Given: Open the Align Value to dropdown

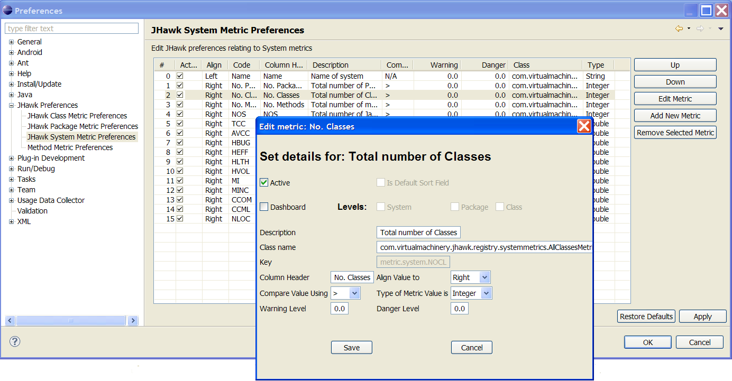Looking at the screenshot, I should pyautogui.click(x=484, y=277).
